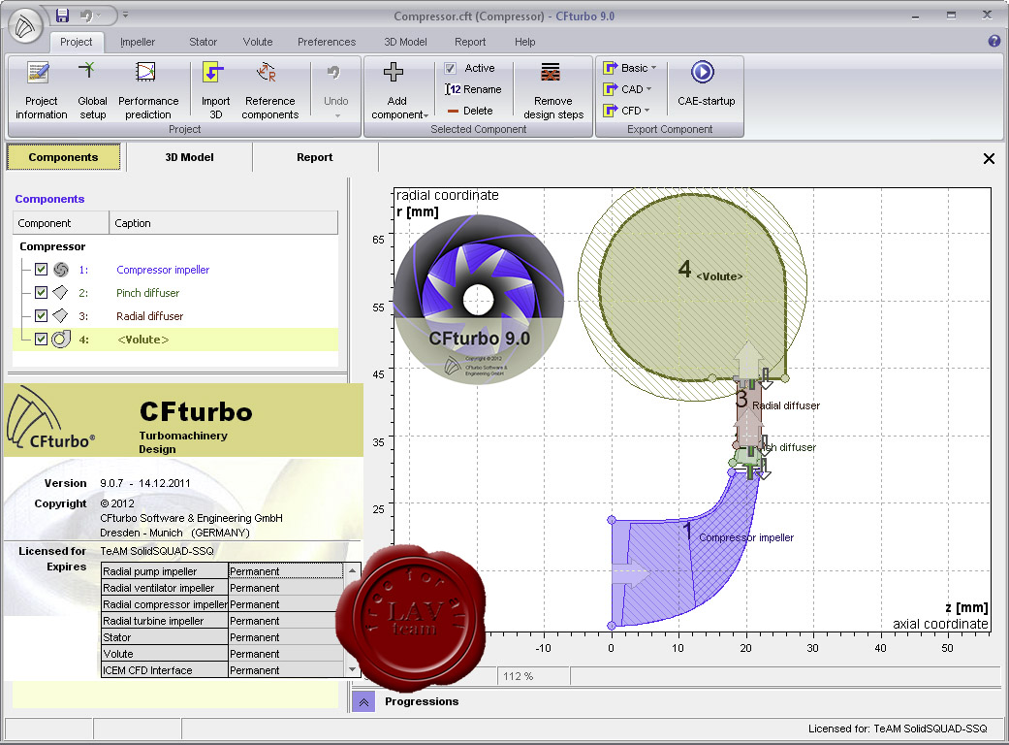Click the Progressions up arrow icon
Viewport: 1009px width, 745px height.
[363, 702]
